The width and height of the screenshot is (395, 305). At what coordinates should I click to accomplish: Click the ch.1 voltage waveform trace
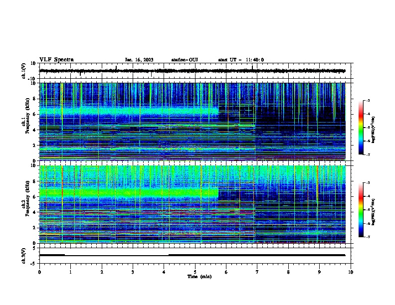click(192, 71)
